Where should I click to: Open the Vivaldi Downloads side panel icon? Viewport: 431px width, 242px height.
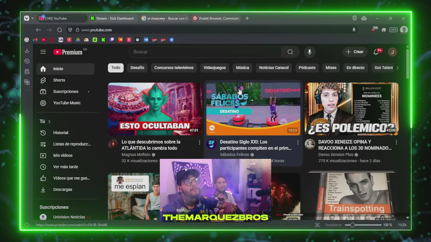click(27, 51)
